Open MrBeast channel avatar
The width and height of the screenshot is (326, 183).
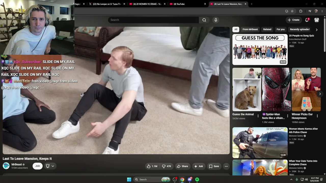pos(6,166)
